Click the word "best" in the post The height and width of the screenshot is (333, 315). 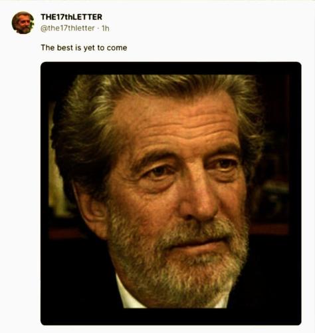[x=65, y=48]
